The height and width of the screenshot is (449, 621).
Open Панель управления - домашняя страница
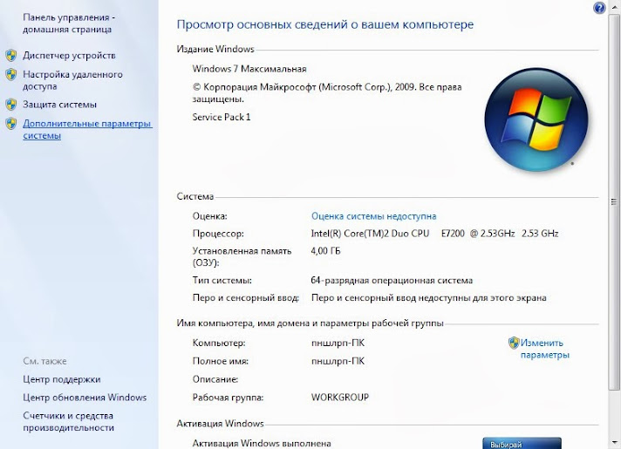click(x=69, y=24)
